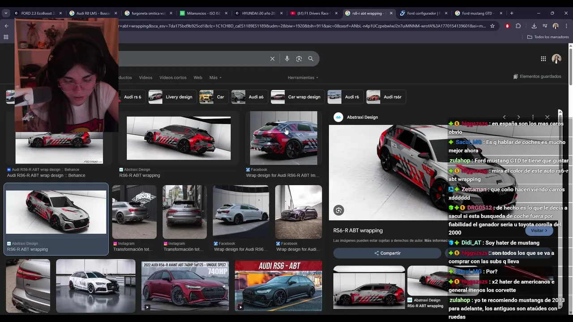The width and height of the screenshot is (573, 322).
Task: Close the FORD 2.3 EcoBoost tab
Action: click(x=60, y=13)
